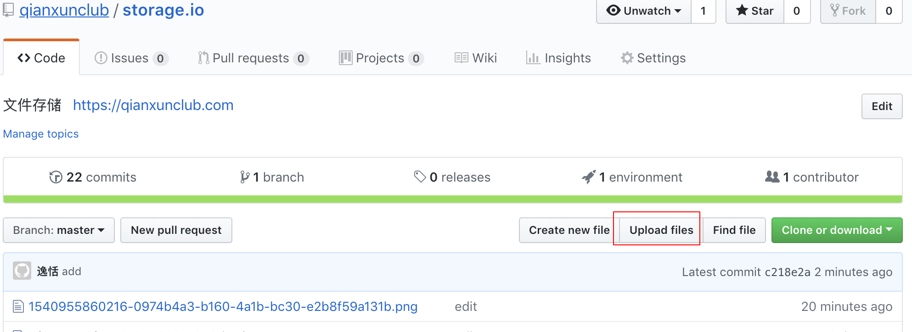Expand the Branch: master selector
Image resolution: width=912 pixels, height=332 pixels.
59,230
